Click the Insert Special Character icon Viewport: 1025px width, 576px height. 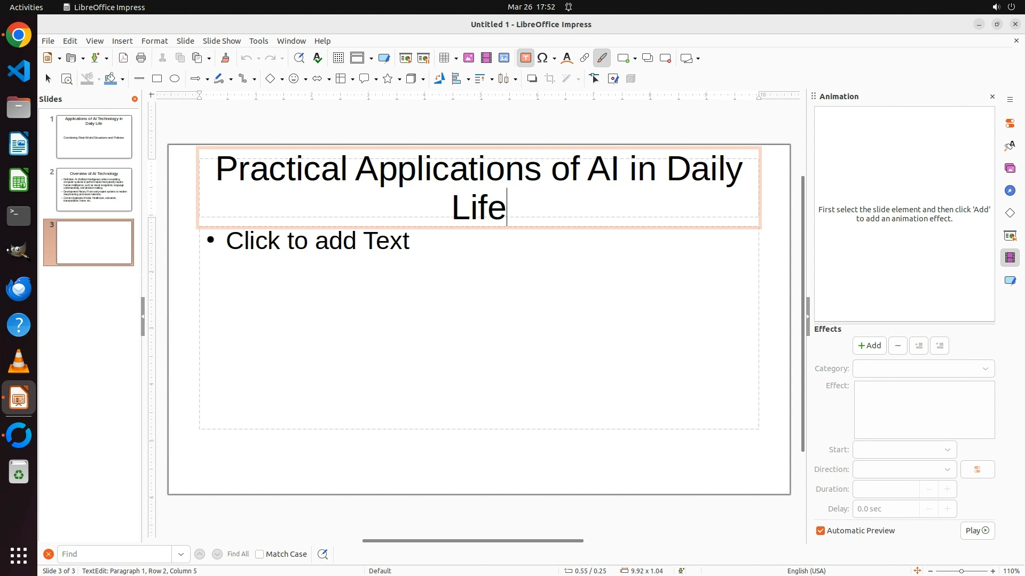point(542,58)
